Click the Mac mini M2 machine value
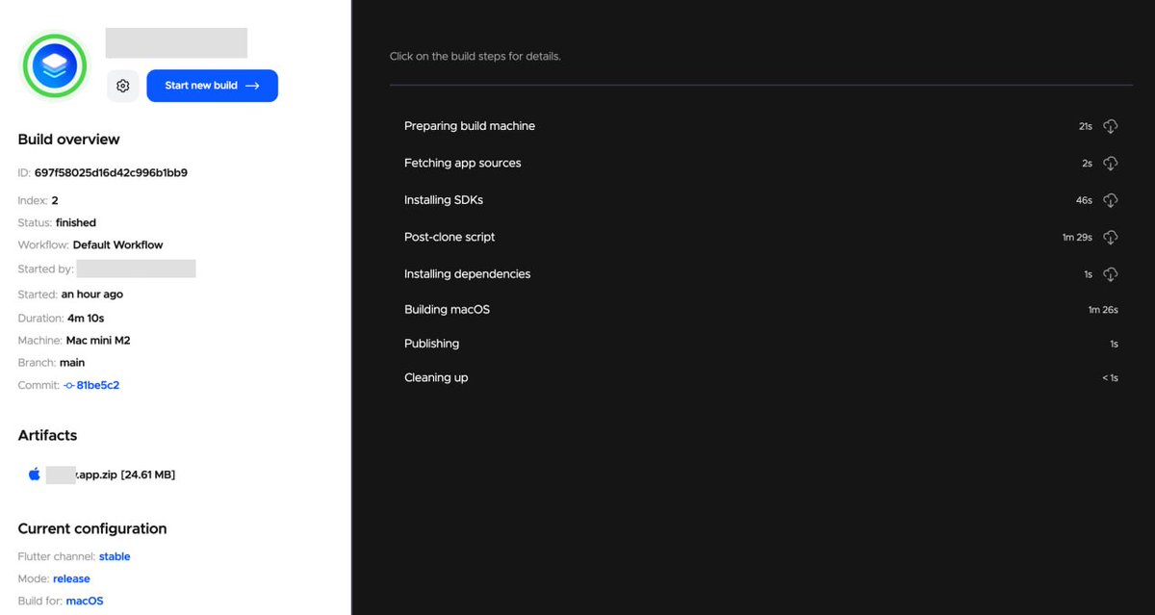Viewport: 1155px width, 615px height. pyautogui.click(x=98, y=341)
